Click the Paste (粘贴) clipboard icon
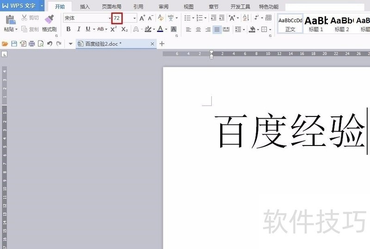Image resolution: width=370 pixels, height=249 pixels. coord(11,19)
